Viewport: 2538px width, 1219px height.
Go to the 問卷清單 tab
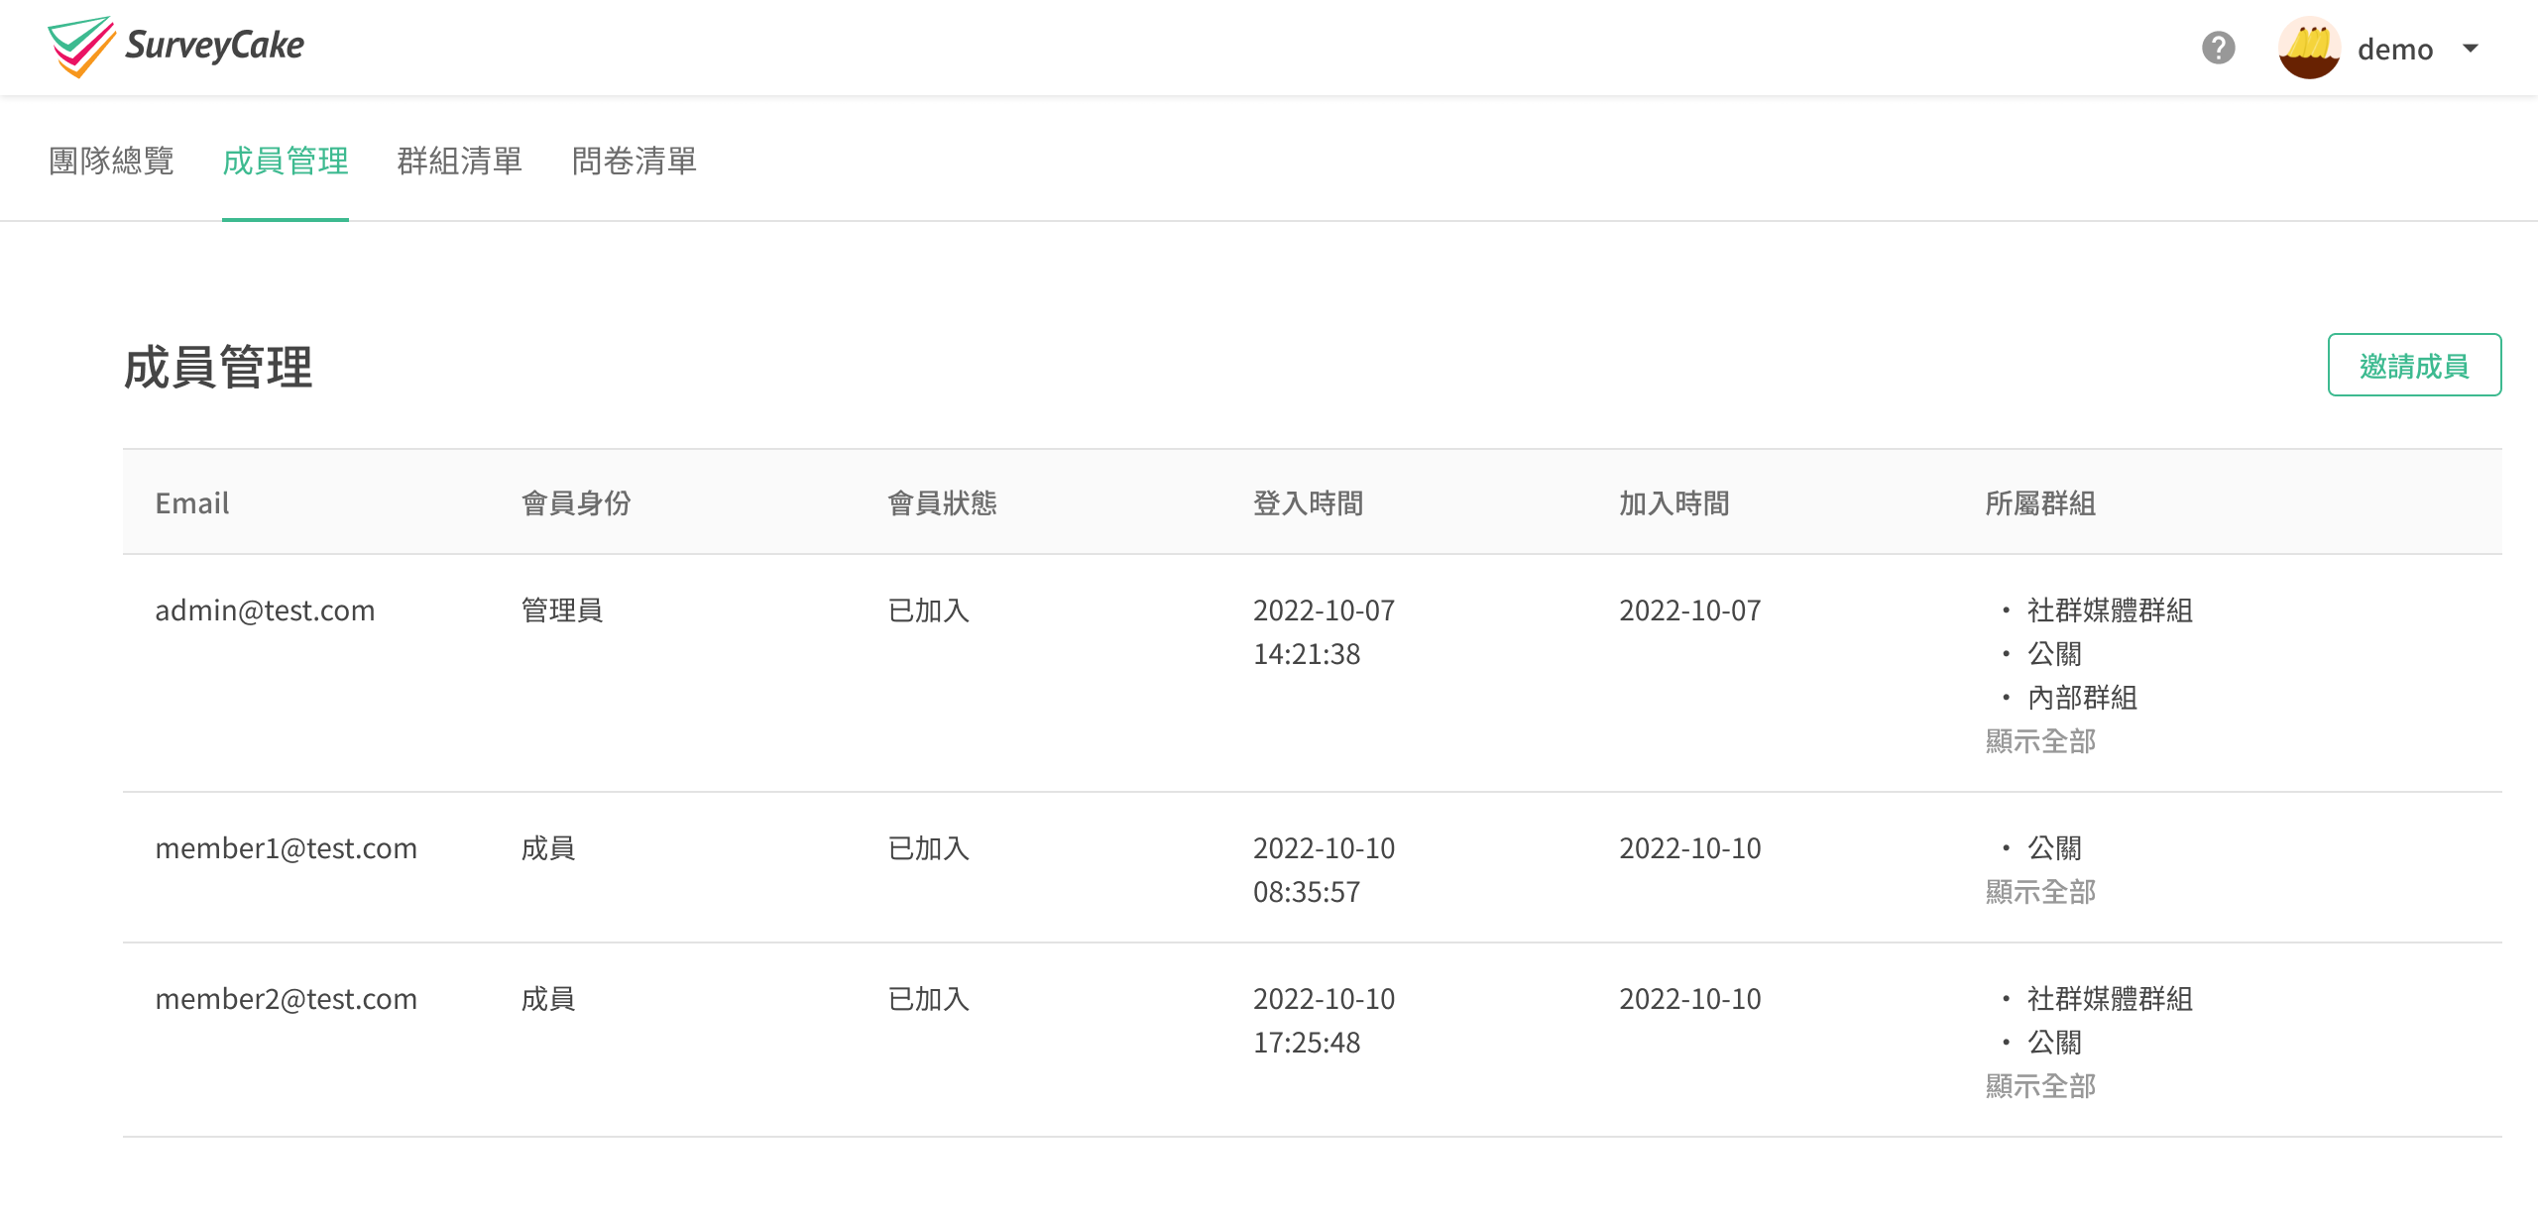tap(634, 161)
